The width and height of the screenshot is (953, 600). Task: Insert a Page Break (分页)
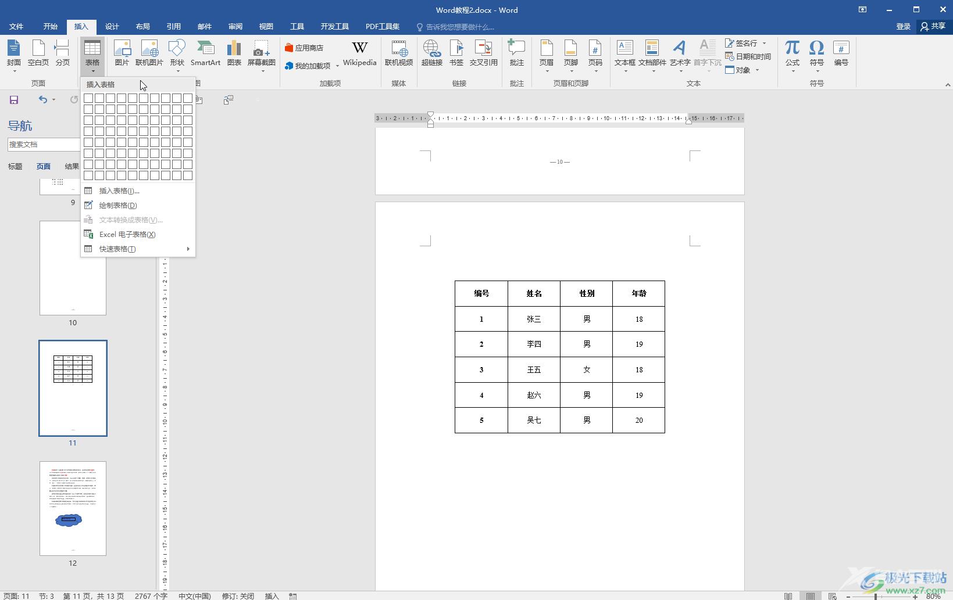tap(62, 54)
